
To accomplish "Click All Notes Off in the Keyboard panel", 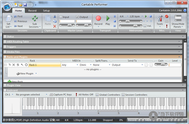I will [x=84, y=95].
